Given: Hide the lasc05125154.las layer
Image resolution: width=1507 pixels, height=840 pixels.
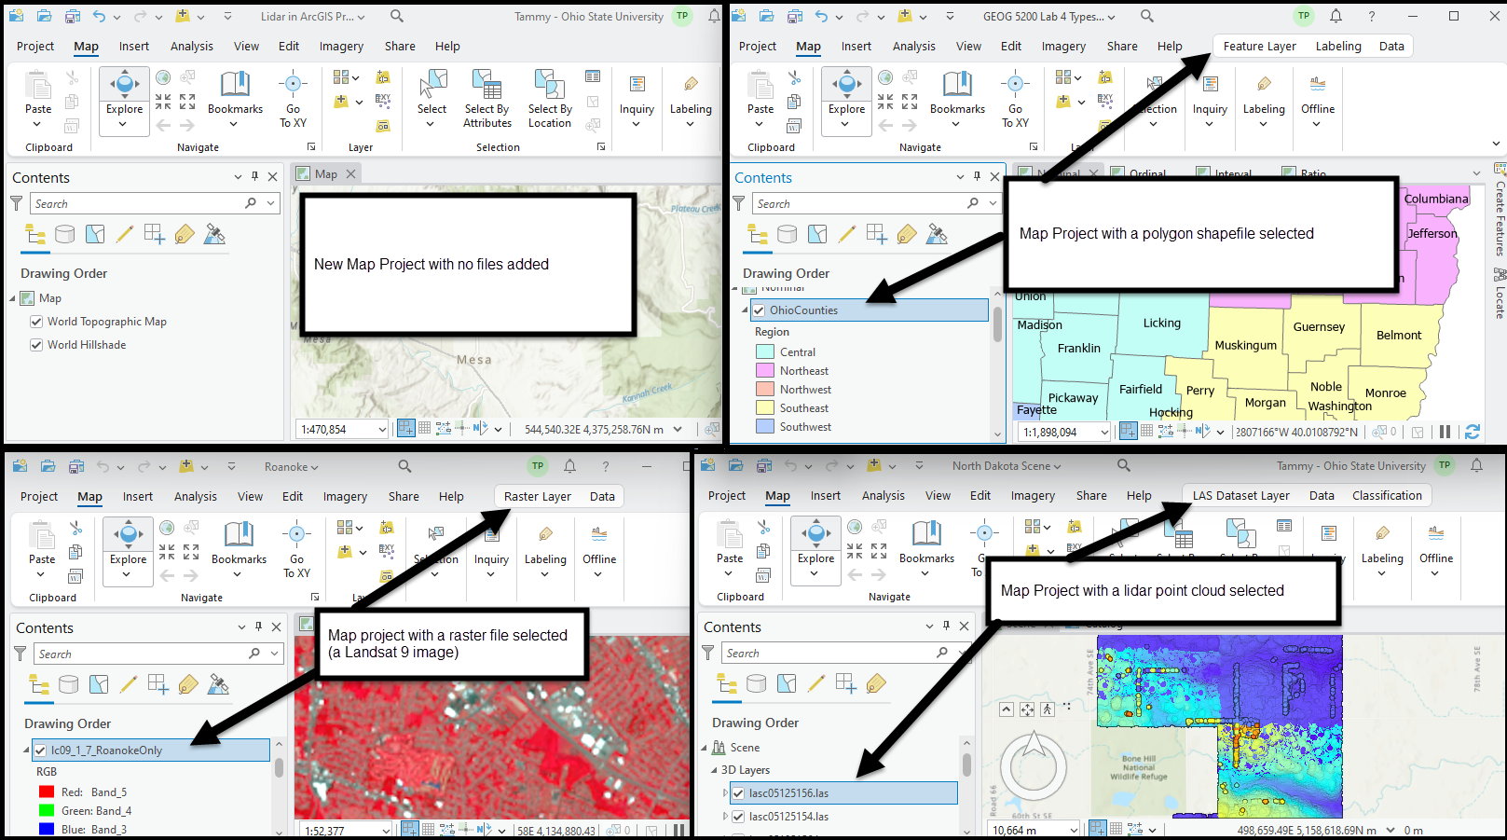Looking at the screenshot, I should click(x=738, y=817).
